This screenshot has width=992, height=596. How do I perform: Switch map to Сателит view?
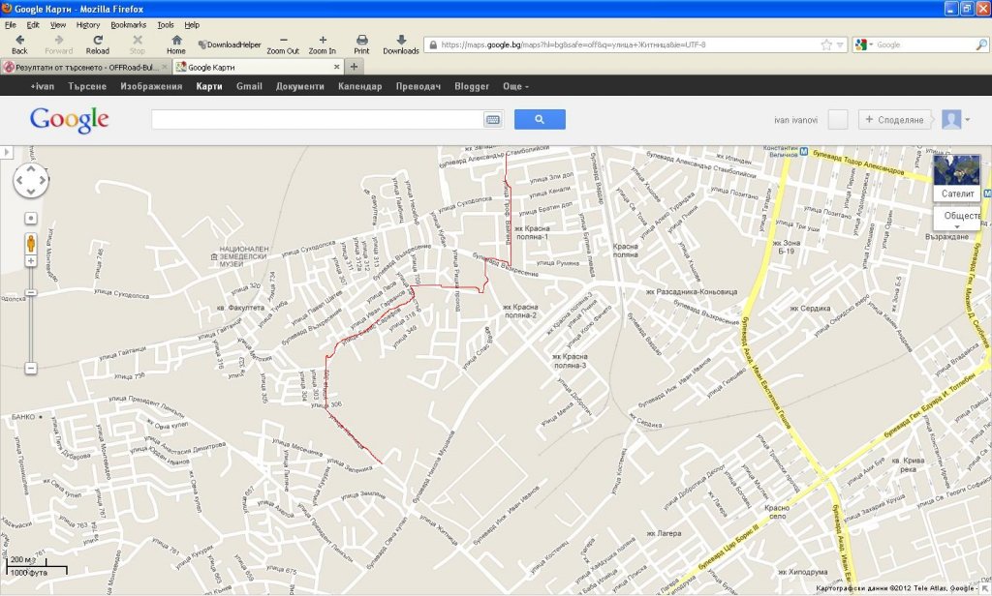[x=956, y=193]
